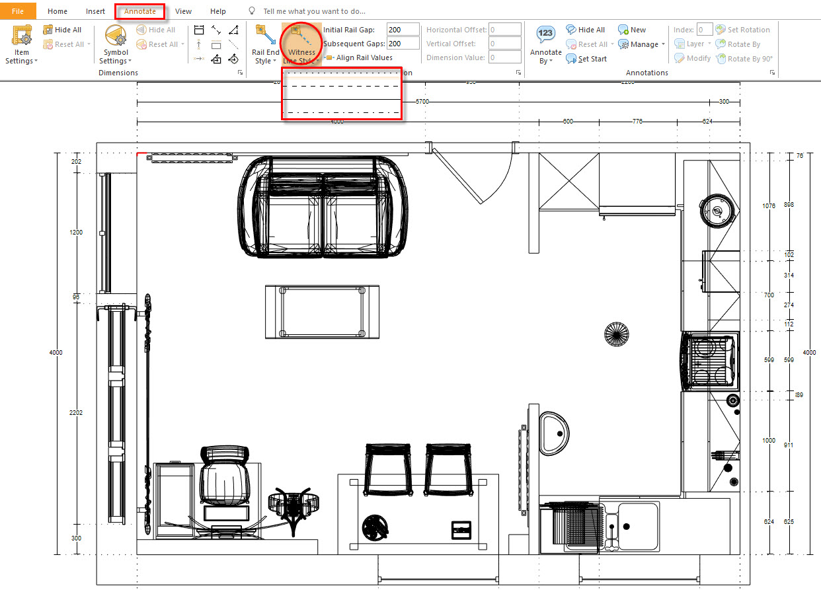Viewport: 821px width, 590px height.
Task: Switch to the Annotate ribbon tab
Action: tap(139, 11)
